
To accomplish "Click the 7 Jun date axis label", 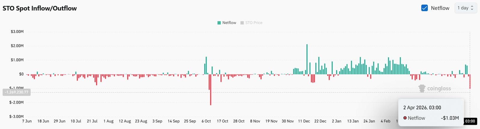I will (x=27, y=121).
